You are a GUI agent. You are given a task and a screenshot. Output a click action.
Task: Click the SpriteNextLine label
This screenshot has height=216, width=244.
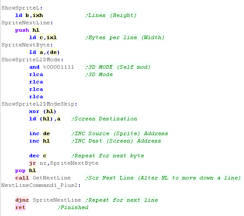click(x=27, y=23)
